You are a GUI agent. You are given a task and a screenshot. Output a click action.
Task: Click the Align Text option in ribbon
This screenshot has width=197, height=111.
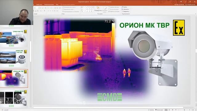(x=68, y=9)
